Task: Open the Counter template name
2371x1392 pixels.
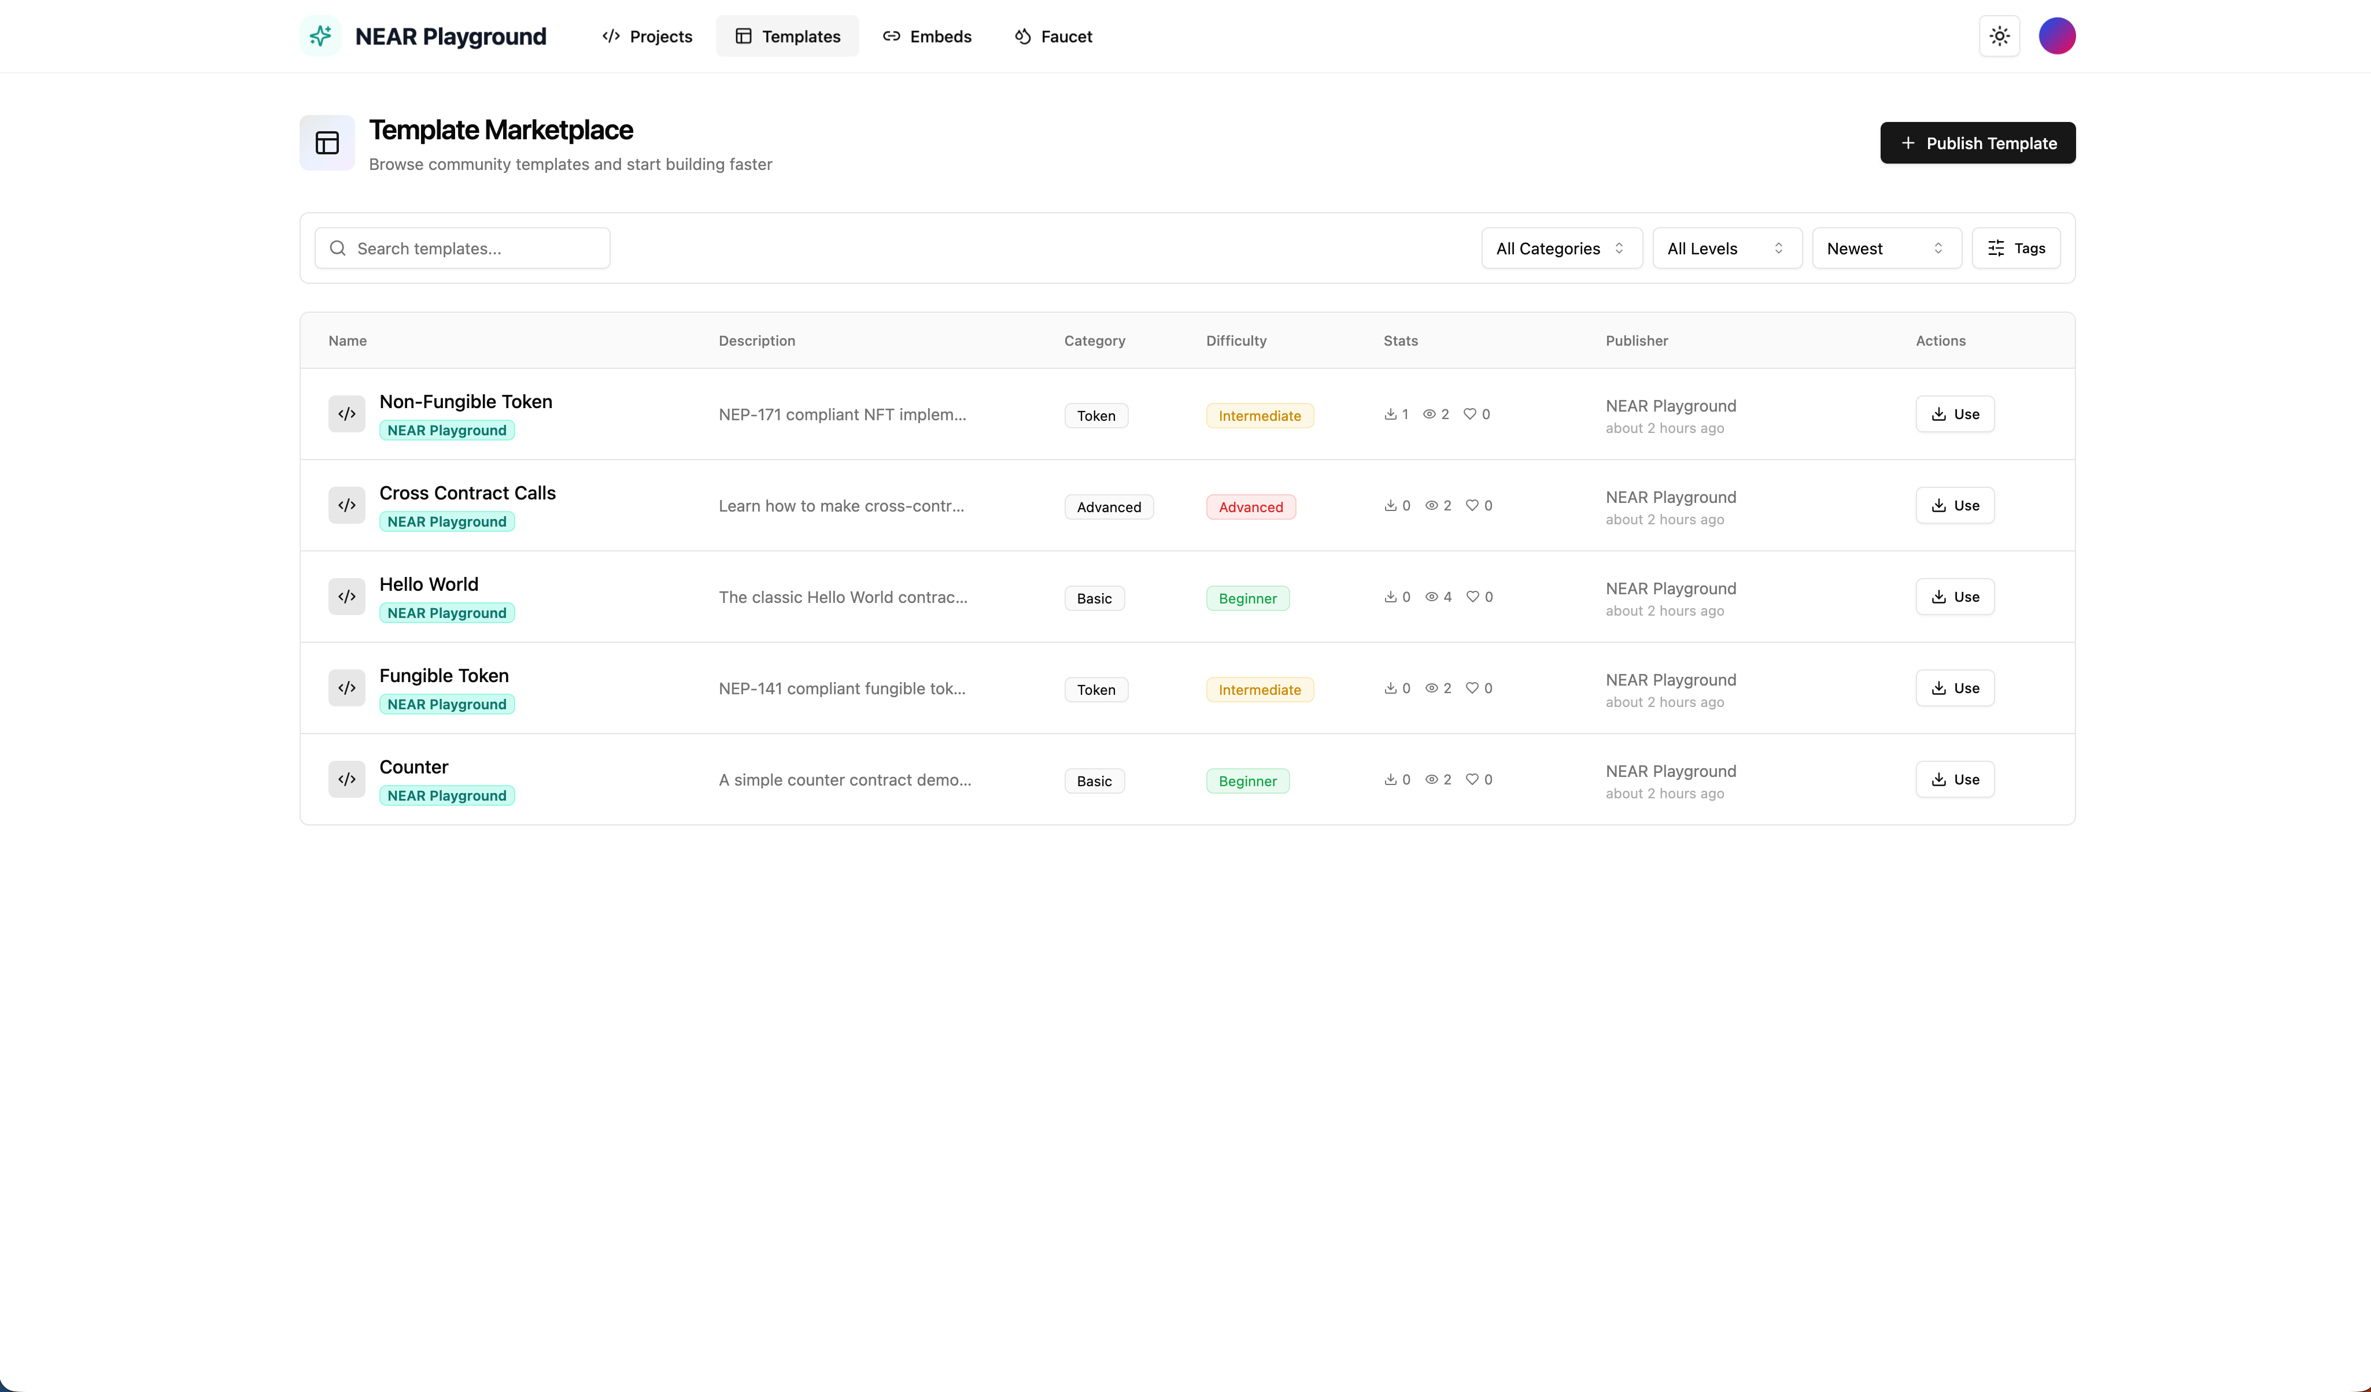Action: (414, 767)
